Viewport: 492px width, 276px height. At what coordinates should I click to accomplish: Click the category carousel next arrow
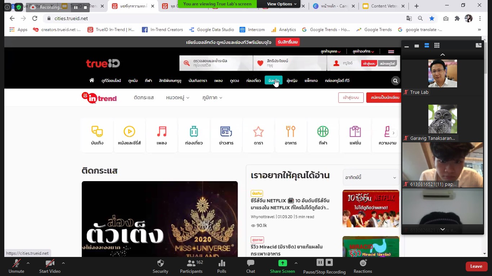pyautogui.click(x=393, y=133)
